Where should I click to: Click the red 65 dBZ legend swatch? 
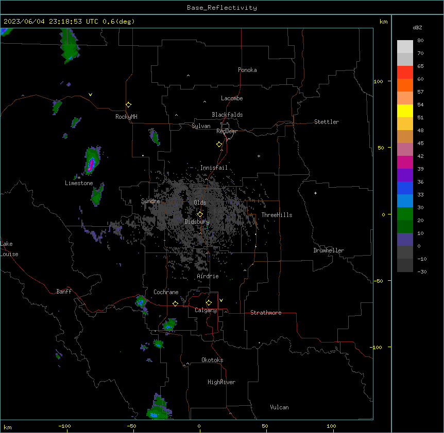[405, 73]
